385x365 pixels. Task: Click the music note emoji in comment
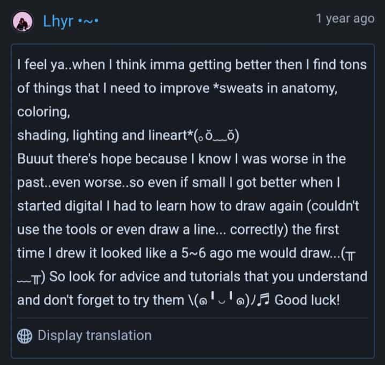[263, 300]
